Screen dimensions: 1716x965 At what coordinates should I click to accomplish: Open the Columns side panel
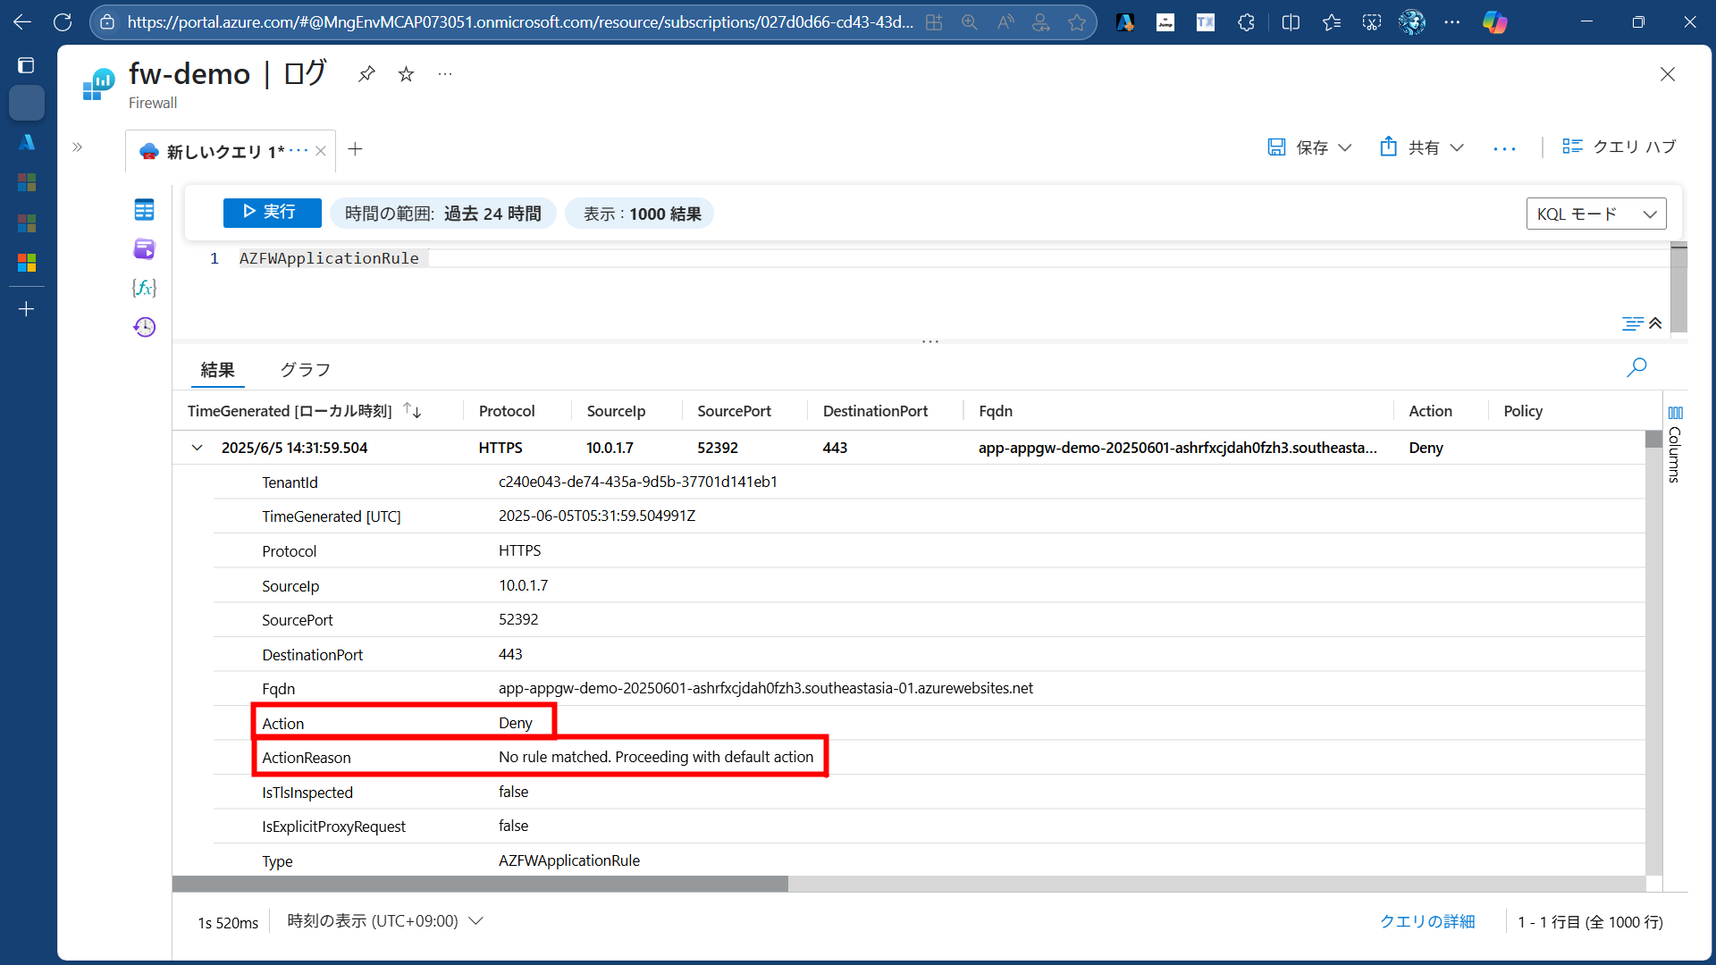[x=1675, y=443]
